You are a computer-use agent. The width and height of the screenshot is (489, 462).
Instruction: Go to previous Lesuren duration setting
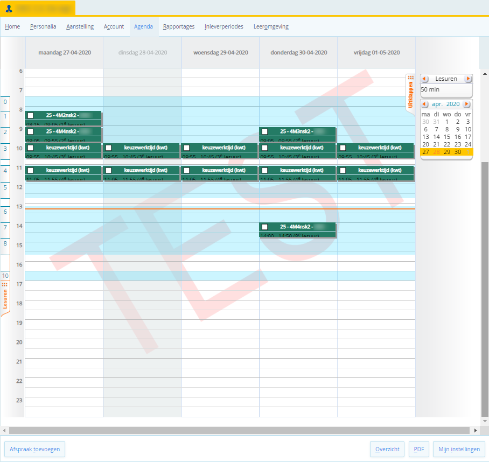tap(425, 79)
